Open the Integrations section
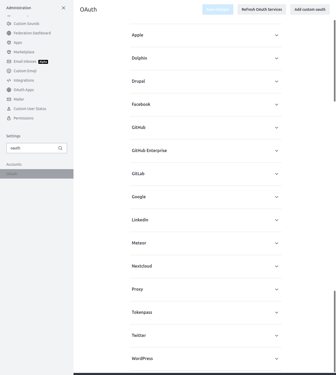Image resolution: width=336 pixels, height=375 pixels. pos(24,80)
